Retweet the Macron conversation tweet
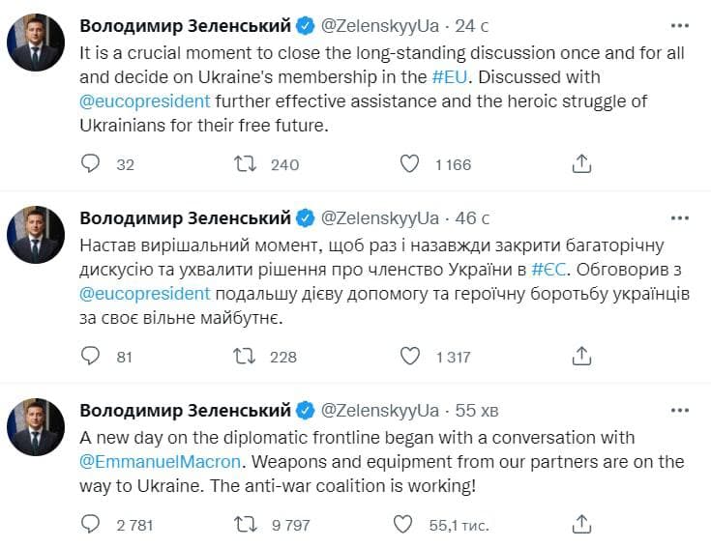Viewport: 711px width, 548px height. 245,525
